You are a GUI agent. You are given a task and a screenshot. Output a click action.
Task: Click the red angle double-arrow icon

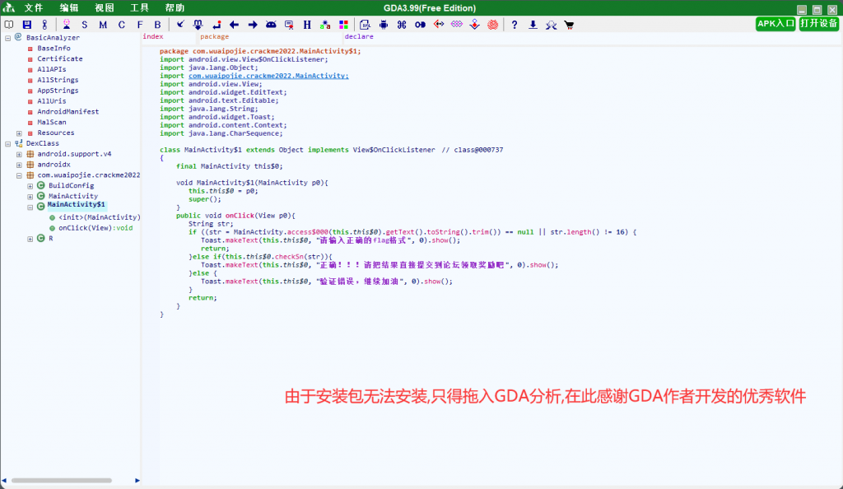pos(439,24)
